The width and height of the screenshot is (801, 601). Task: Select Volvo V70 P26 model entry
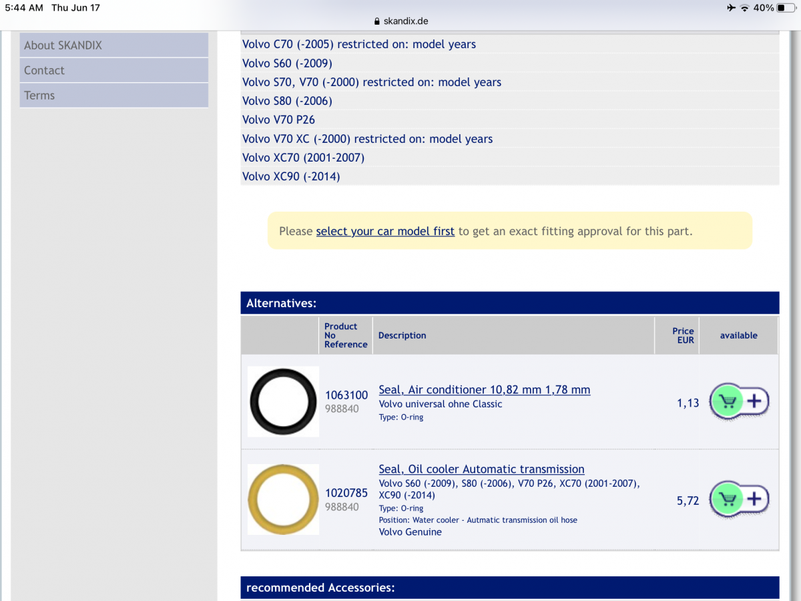[x=278, y=120]
